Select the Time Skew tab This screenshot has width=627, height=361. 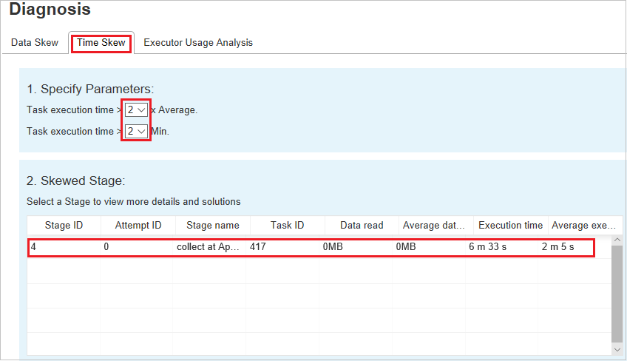(x=101, y=43)
